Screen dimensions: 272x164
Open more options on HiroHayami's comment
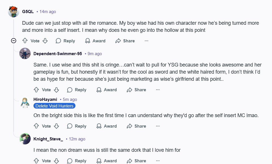tap(158, 126)
